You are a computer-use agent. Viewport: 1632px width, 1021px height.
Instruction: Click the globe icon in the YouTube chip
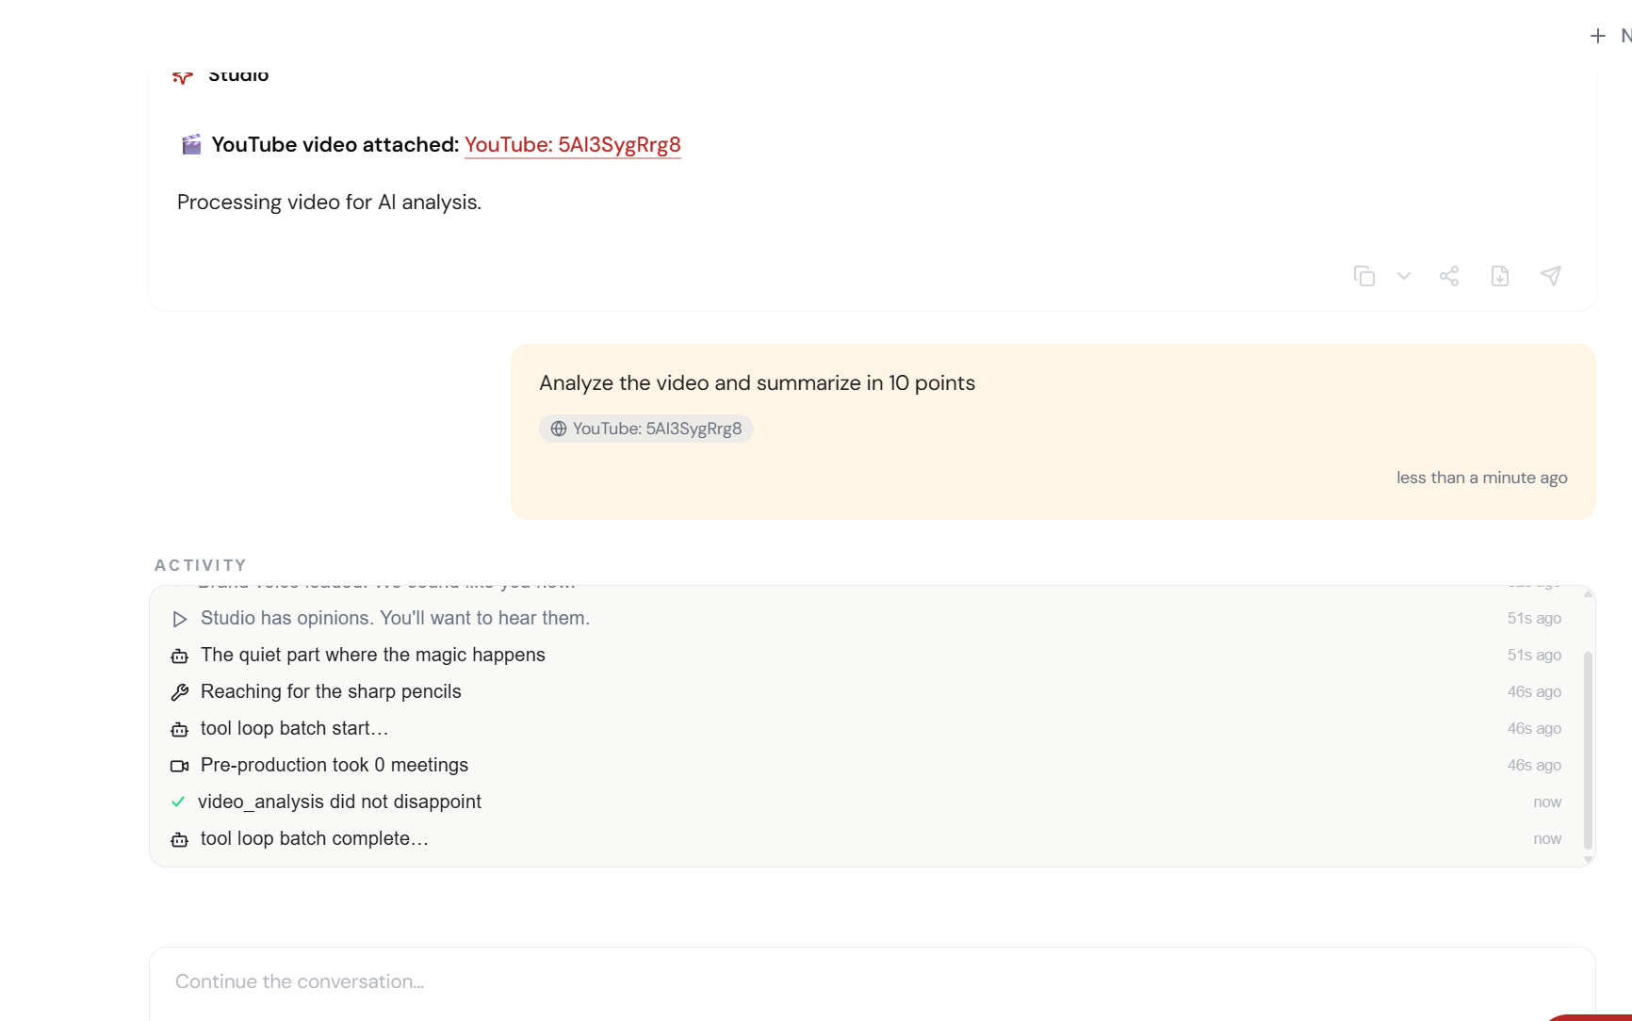(x=559, y=429)
